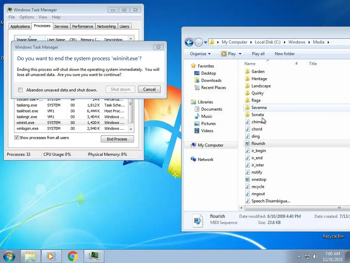Open the Music library

(206, 116)
